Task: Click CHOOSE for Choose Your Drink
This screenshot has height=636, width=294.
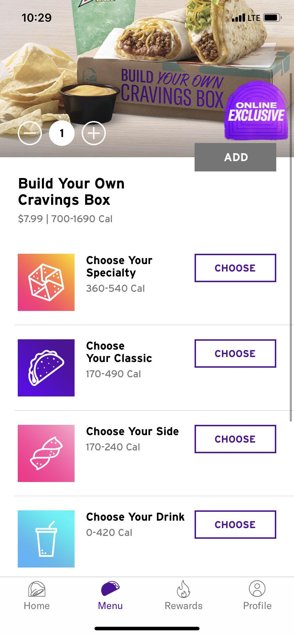Action: point(235,525)
